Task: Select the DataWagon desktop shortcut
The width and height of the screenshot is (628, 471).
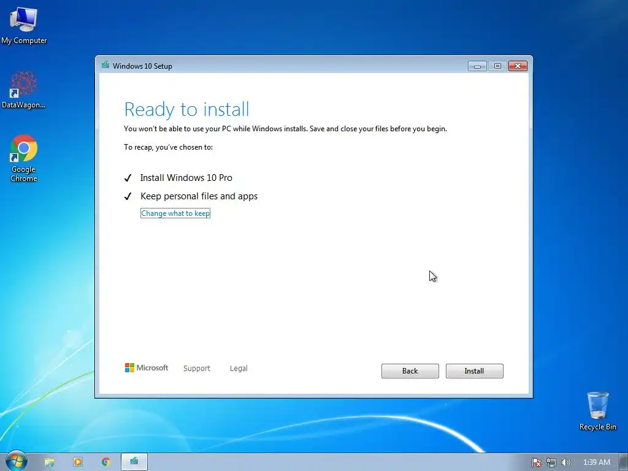Action: pyautogui.click(x=24, y=90)
